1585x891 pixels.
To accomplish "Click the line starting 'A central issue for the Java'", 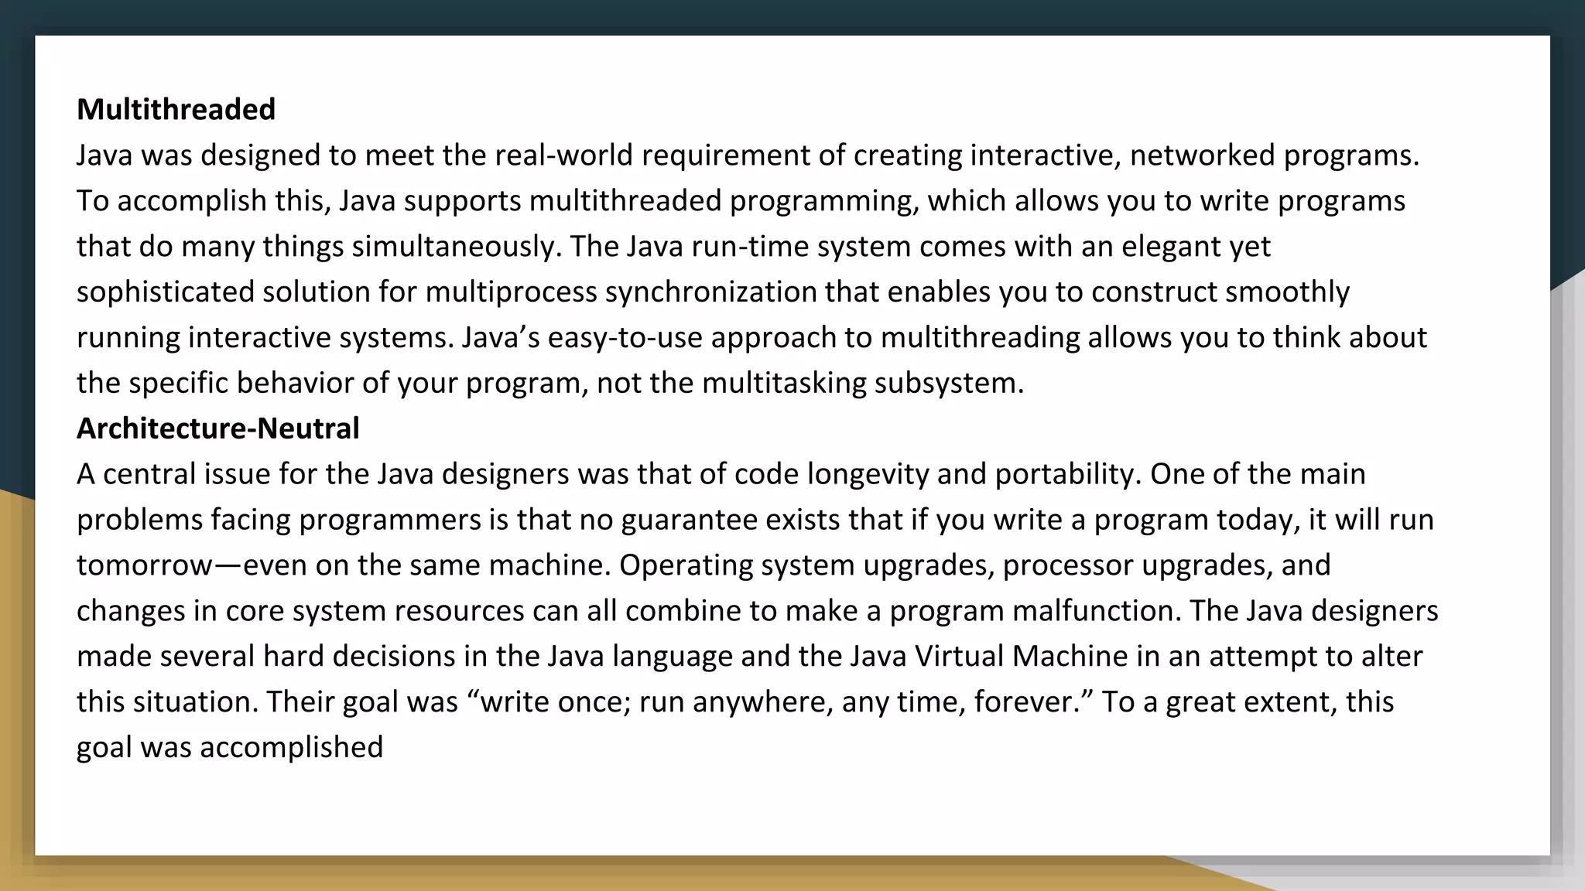I will pos(721,474).
